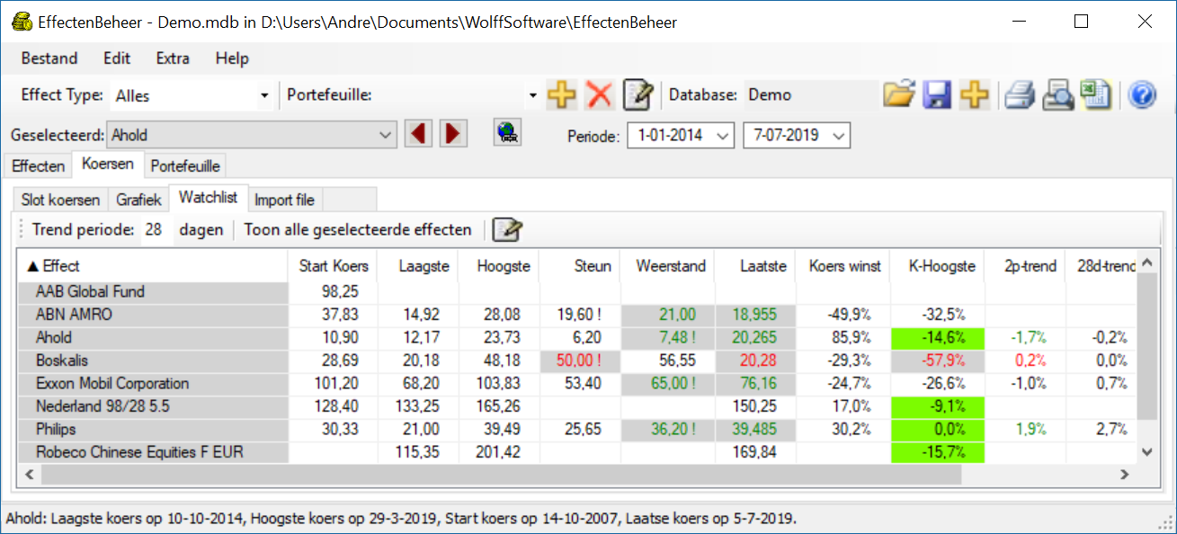1177x534 pixels.
Task: Click the printer icon
Action: [1021, 94]
